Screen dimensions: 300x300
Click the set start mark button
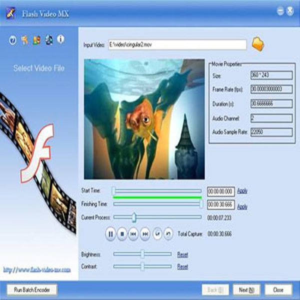157,234
